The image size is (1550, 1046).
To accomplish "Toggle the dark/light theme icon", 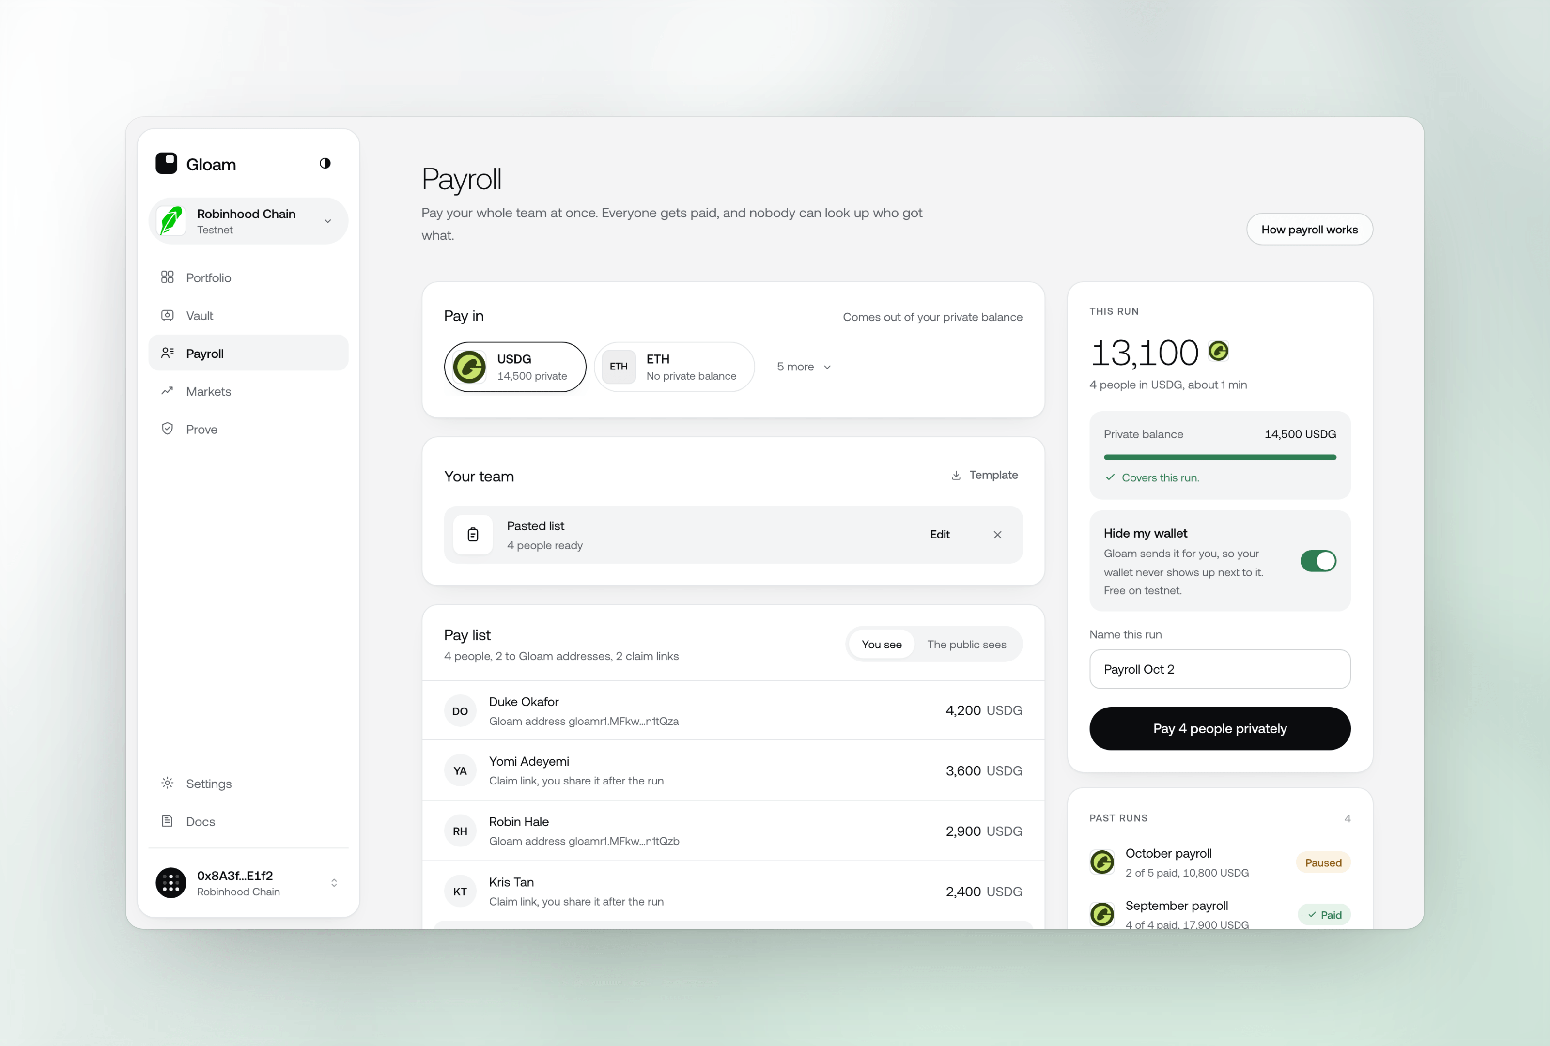I will 325,163.
